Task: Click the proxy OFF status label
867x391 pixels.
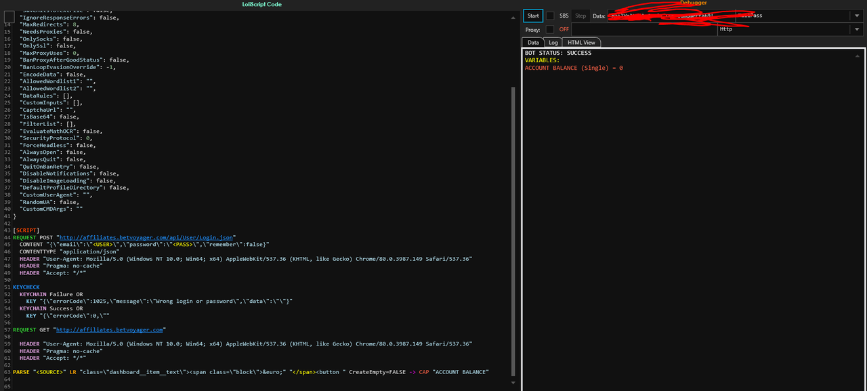Action: (x=564, y=29)
